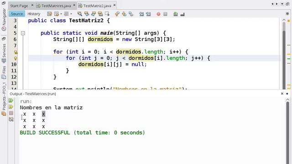Click the editor scrollbar up arrow
The width and height of the screenshot is (292, 164).
click(284, 20)
